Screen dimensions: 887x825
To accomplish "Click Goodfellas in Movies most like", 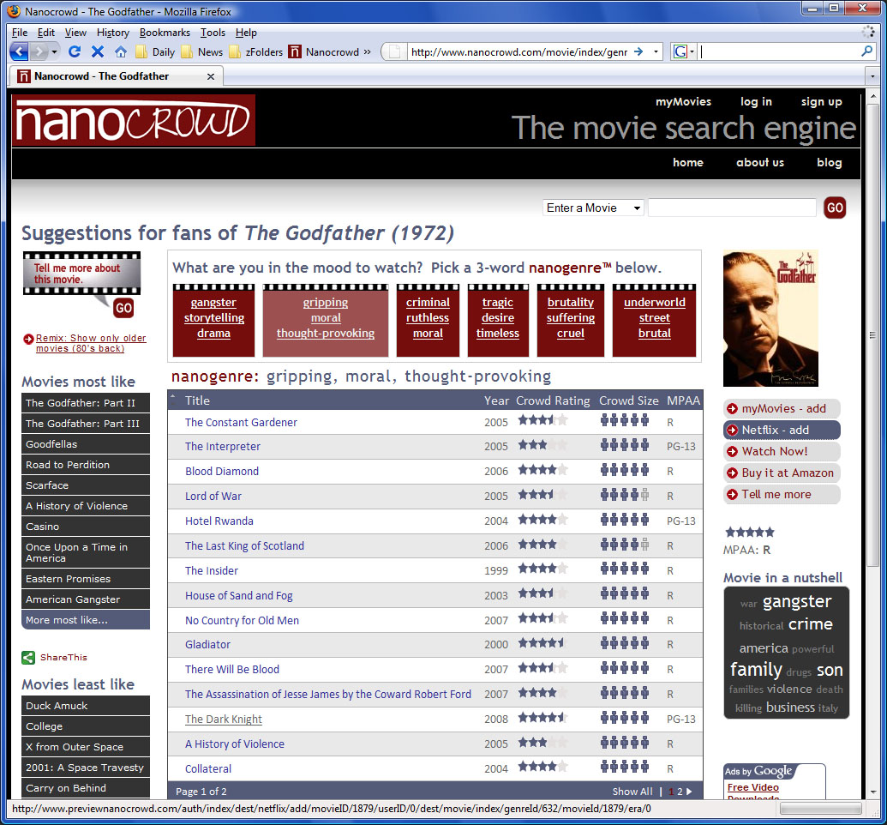I will [x=86, y=444].
